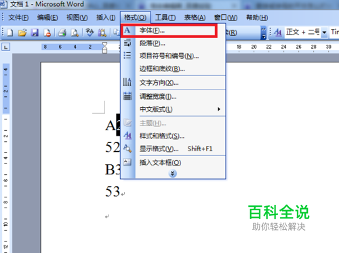Click the hourglass indent marker on the ruler

click(x=104, y=47)
